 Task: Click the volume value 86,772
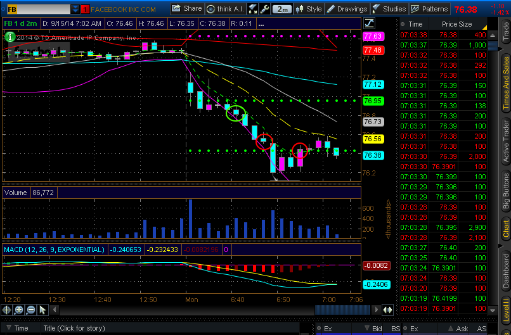click(43, 193)
